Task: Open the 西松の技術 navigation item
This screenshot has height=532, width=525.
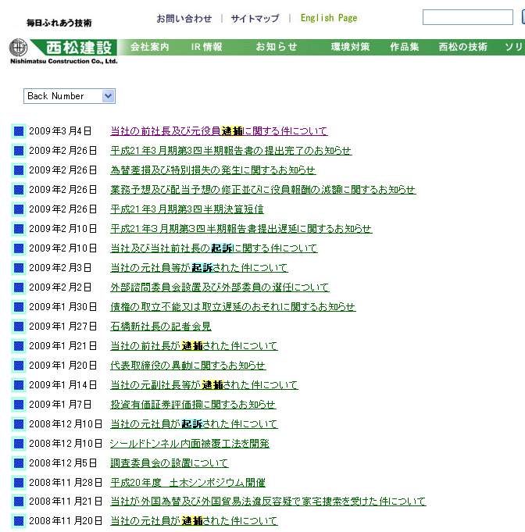Action: pos(463,47)
